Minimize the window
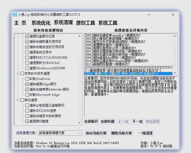The width and height of the screenshot is (191, 153). point(149,15)
